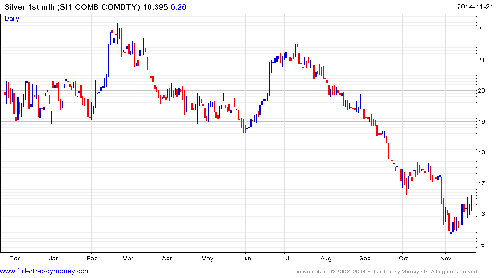Image resolution: width=499 pixels, height=278 pixels.
Task: Click the date 2014-11-21
Action: (475, 7)
